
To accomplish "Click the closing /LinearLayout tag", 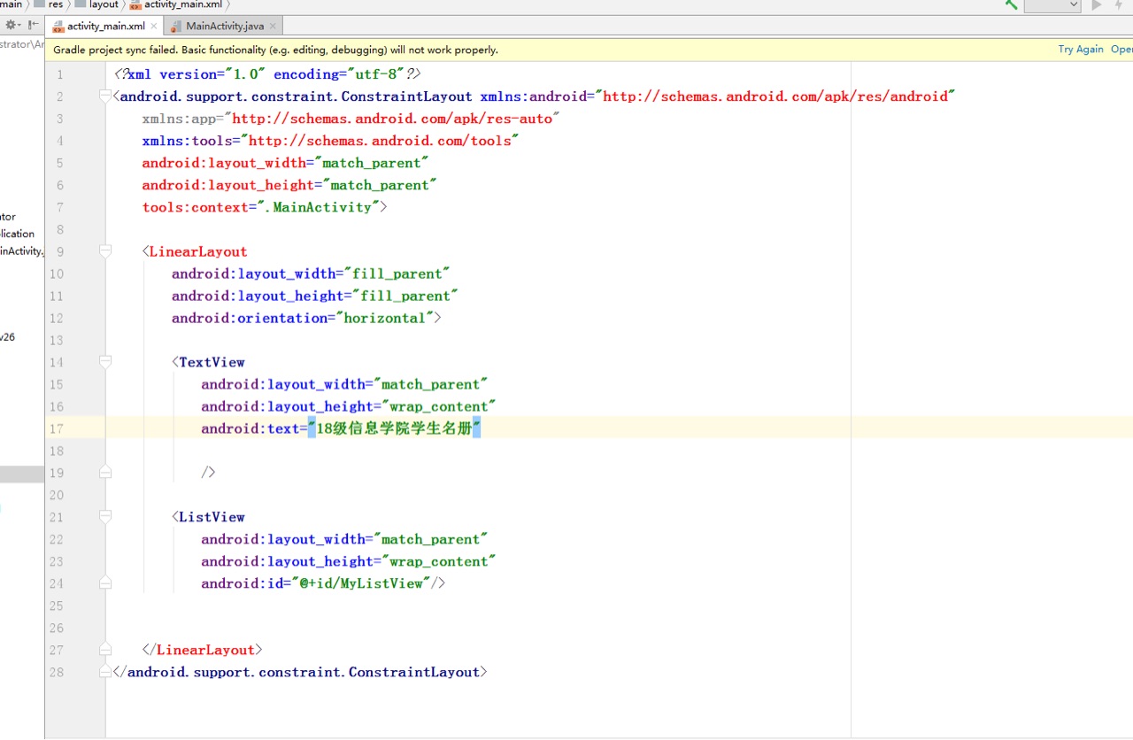I will (x=203, y=650).
